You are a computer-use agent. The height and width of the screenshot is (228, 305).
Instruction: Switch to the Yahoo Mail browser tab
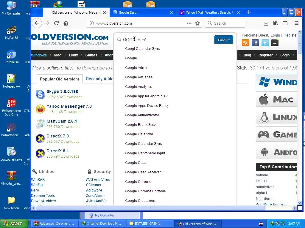tap(210, 12)
